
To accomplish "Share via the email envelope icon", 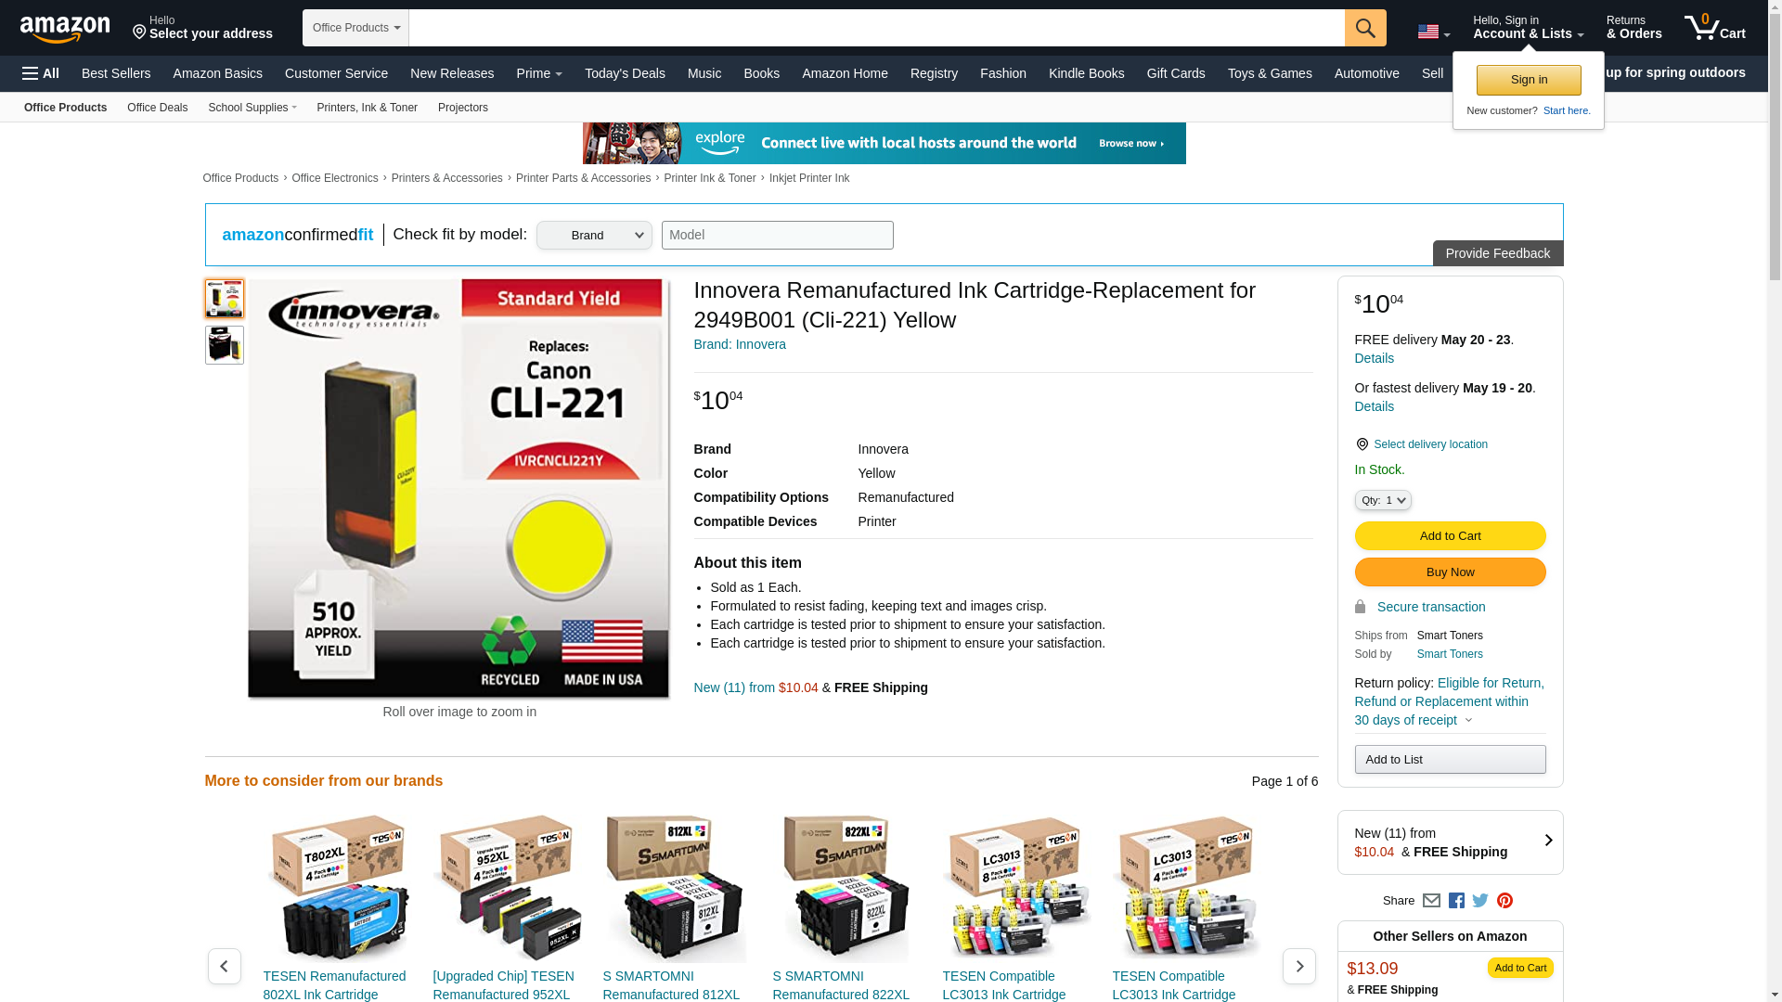I will [1431, 901].
